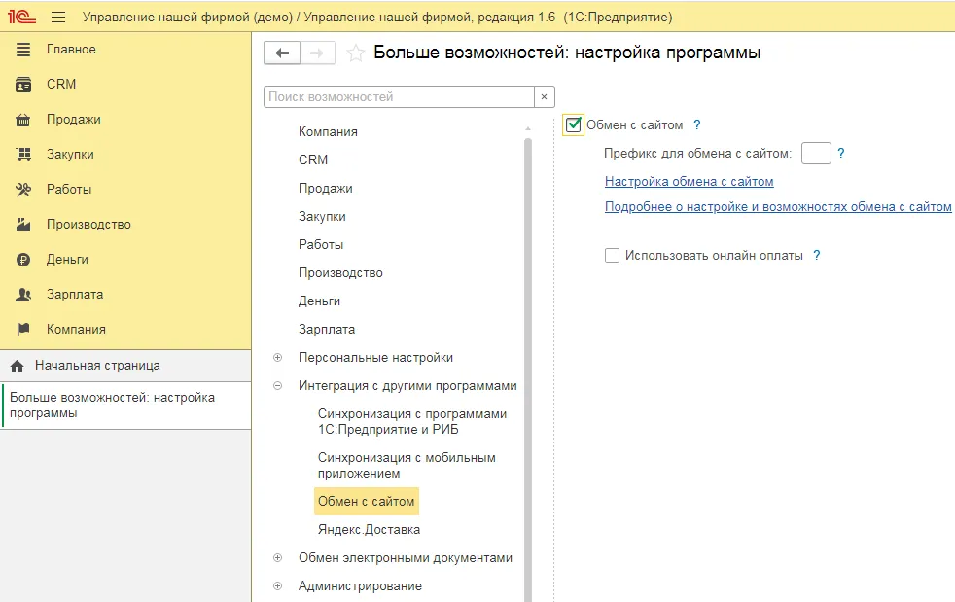Open Настройка обмена с сайтом link
The height and width of the screenshot is (602, 955).
(689, 182)
